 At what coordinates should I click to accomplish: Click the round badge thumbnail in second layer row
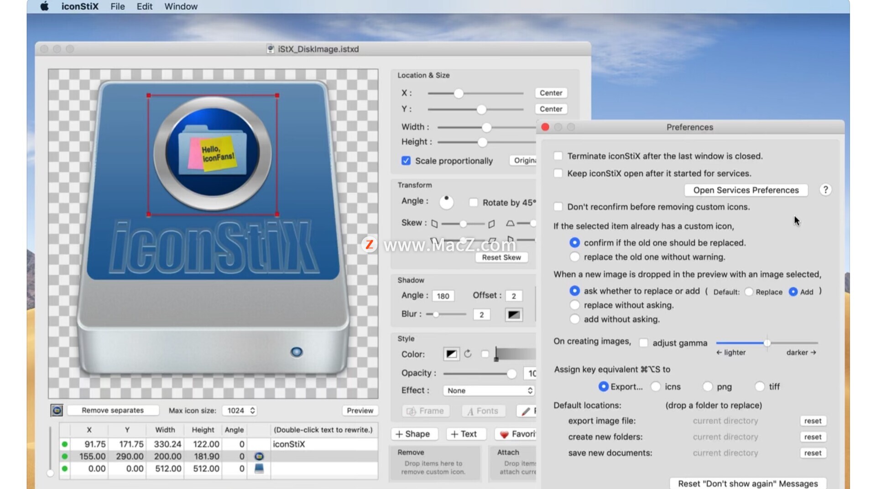click(259, 456)
